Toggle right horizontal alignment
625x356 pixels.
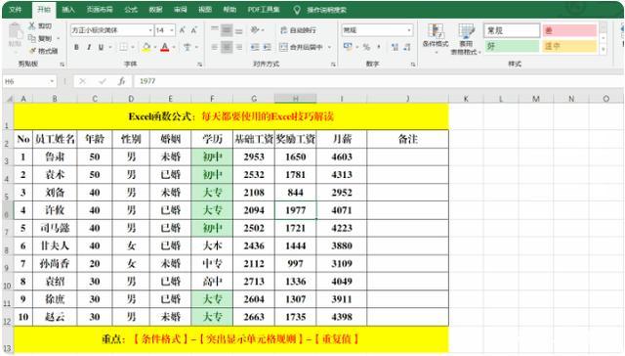click(x=238, y=47)
